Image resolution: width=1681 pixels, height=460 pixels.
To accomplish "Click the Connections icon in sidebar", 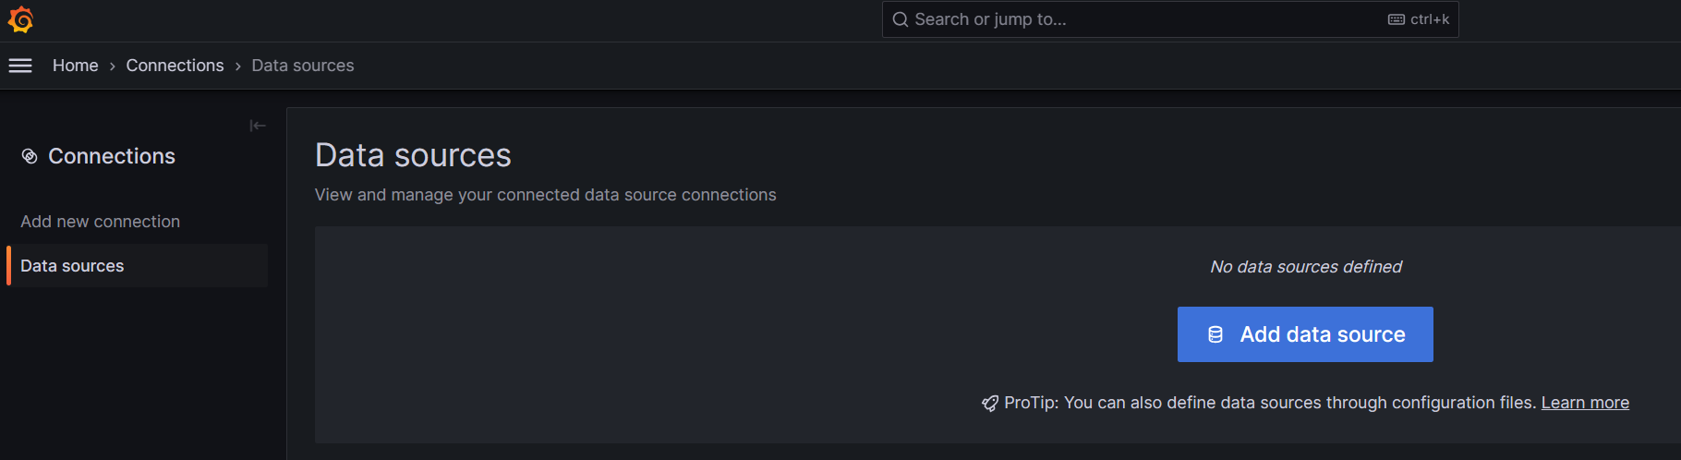I will pyautogui.click(x=30, y=156).
